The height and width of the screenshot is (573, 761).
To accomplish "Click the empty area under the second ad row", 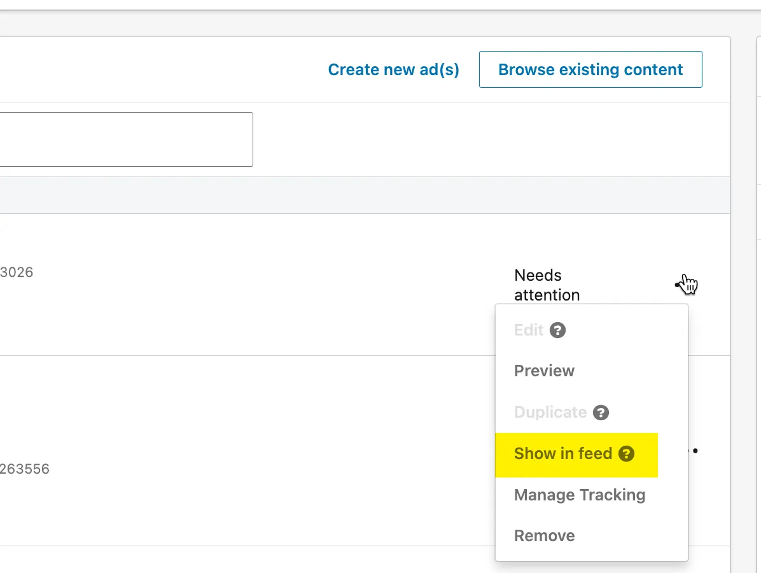I will [255, 559].
